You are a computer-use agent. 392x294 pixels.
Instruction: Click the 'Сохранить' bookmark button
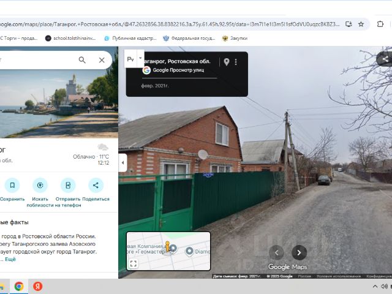pos(12,189)
